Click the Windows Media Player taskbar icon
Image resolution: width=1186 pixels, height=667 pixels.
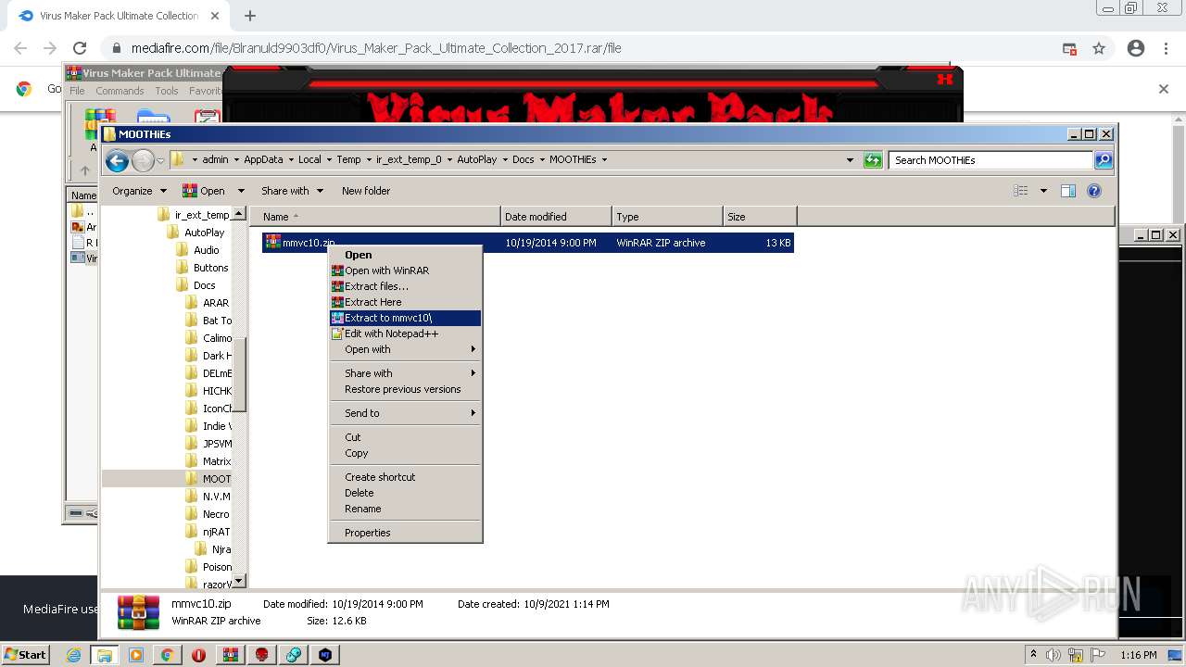coord(136,655)
